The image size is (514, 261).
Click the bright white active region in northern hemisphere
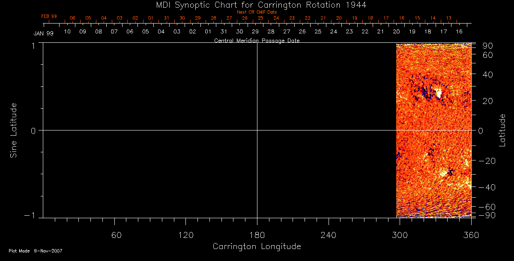(438, 93)
